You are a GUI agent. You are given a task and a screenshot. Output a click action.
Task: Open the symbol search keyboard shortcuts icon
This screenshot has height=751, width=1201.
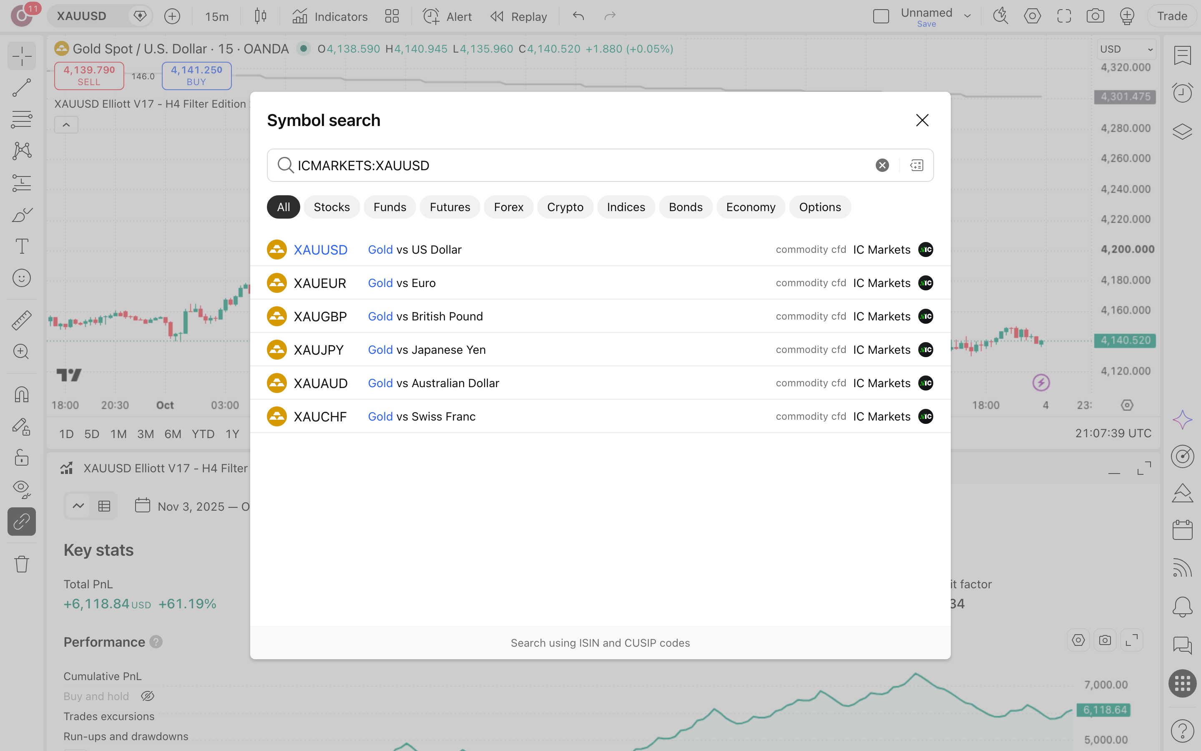[917, 165]
